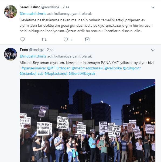Expand options chevron on Txxx's tweet
Viewport: 161px width, 162px height.
[x=153, y=50]
